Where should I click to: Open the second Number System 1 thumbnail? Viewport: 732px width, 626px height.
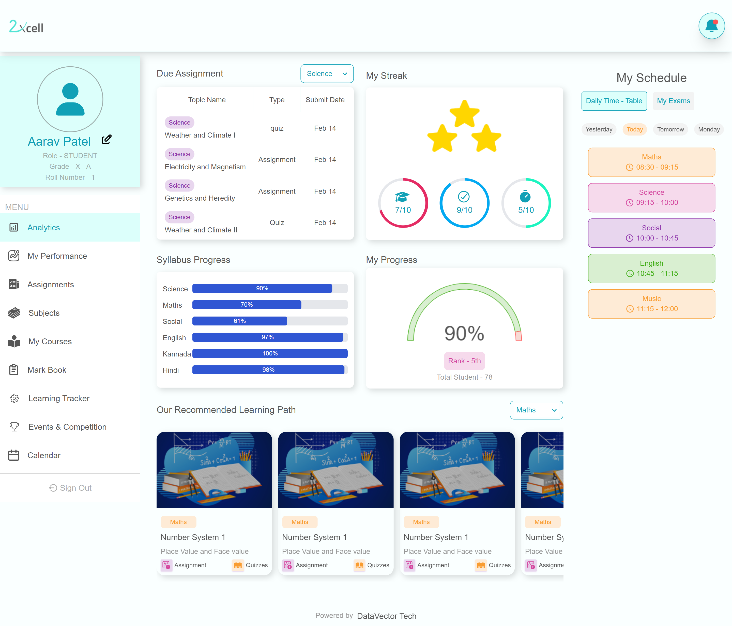point(335,470)
